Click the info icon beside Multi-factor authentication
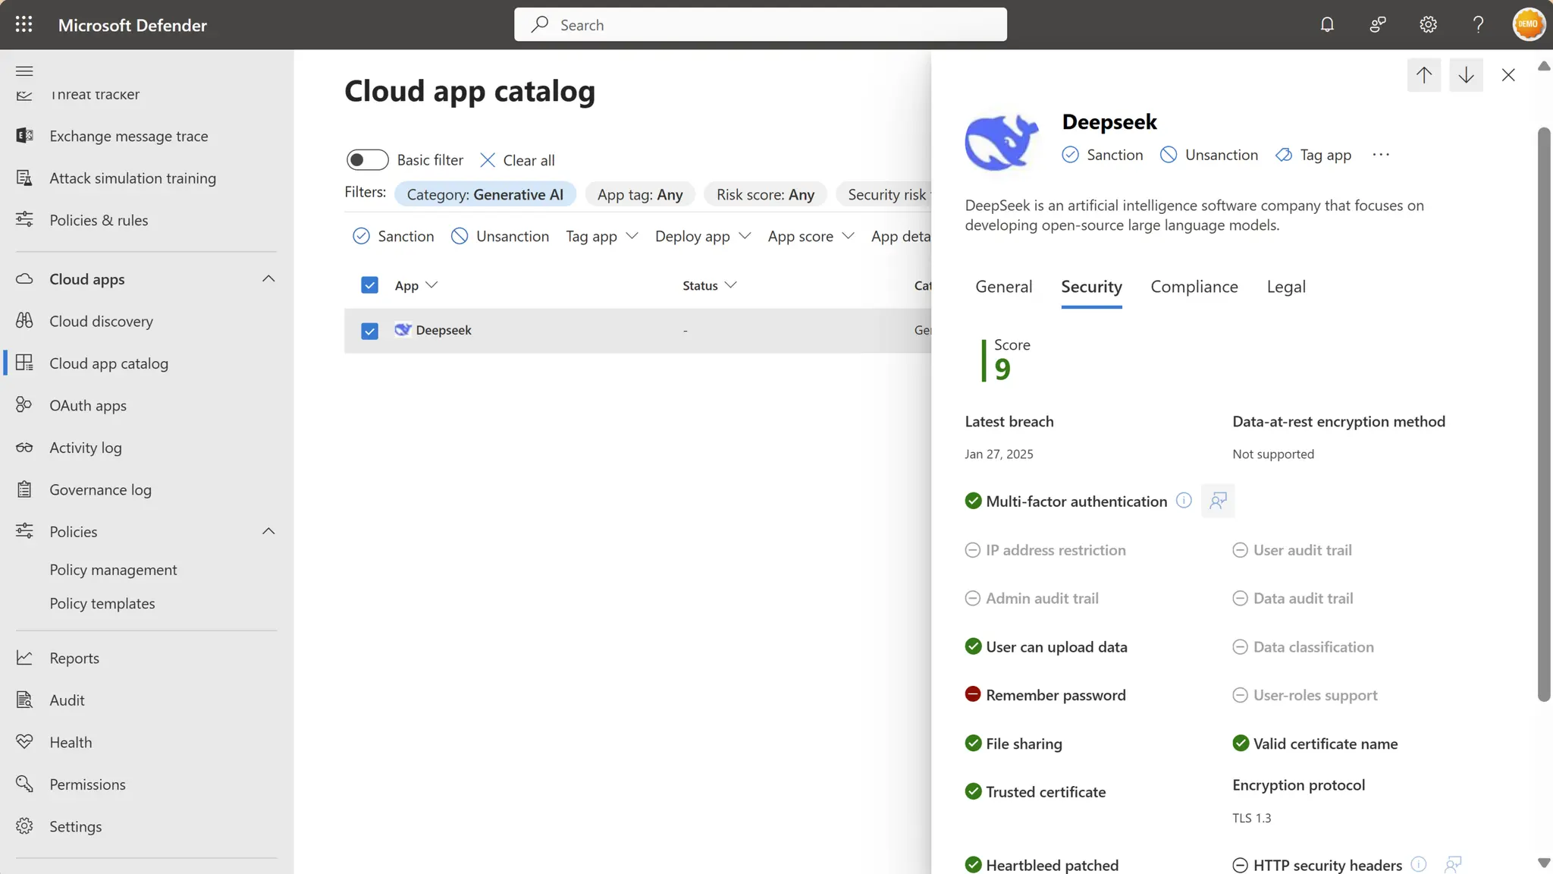 point(1184,500)
